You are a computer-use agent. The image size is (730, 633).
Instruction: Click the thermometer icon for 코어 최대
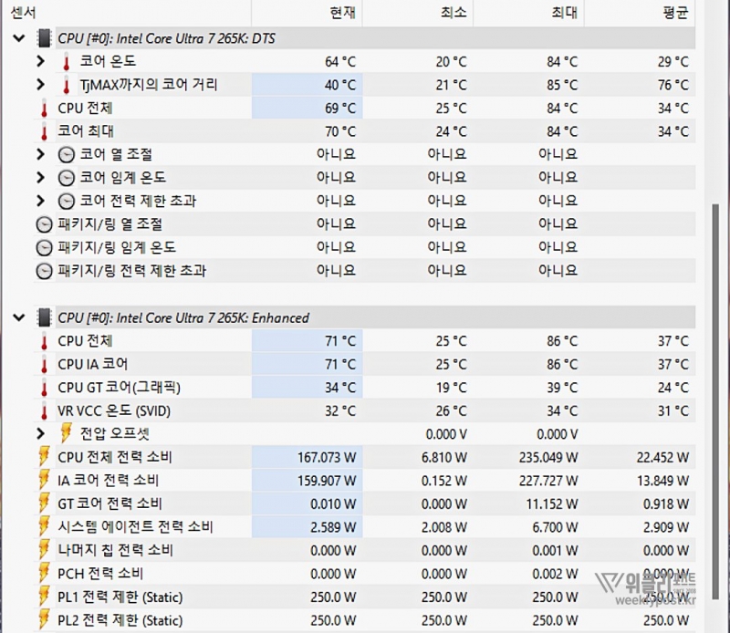tap(44, 131)
